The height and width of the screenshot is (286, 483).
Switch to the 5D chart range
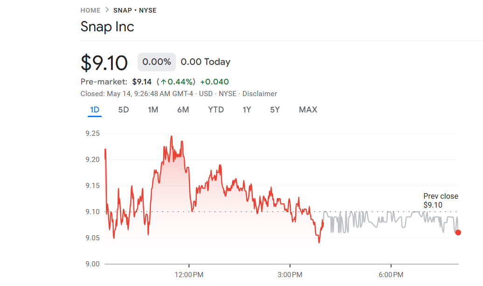click(x=124, y=110)
